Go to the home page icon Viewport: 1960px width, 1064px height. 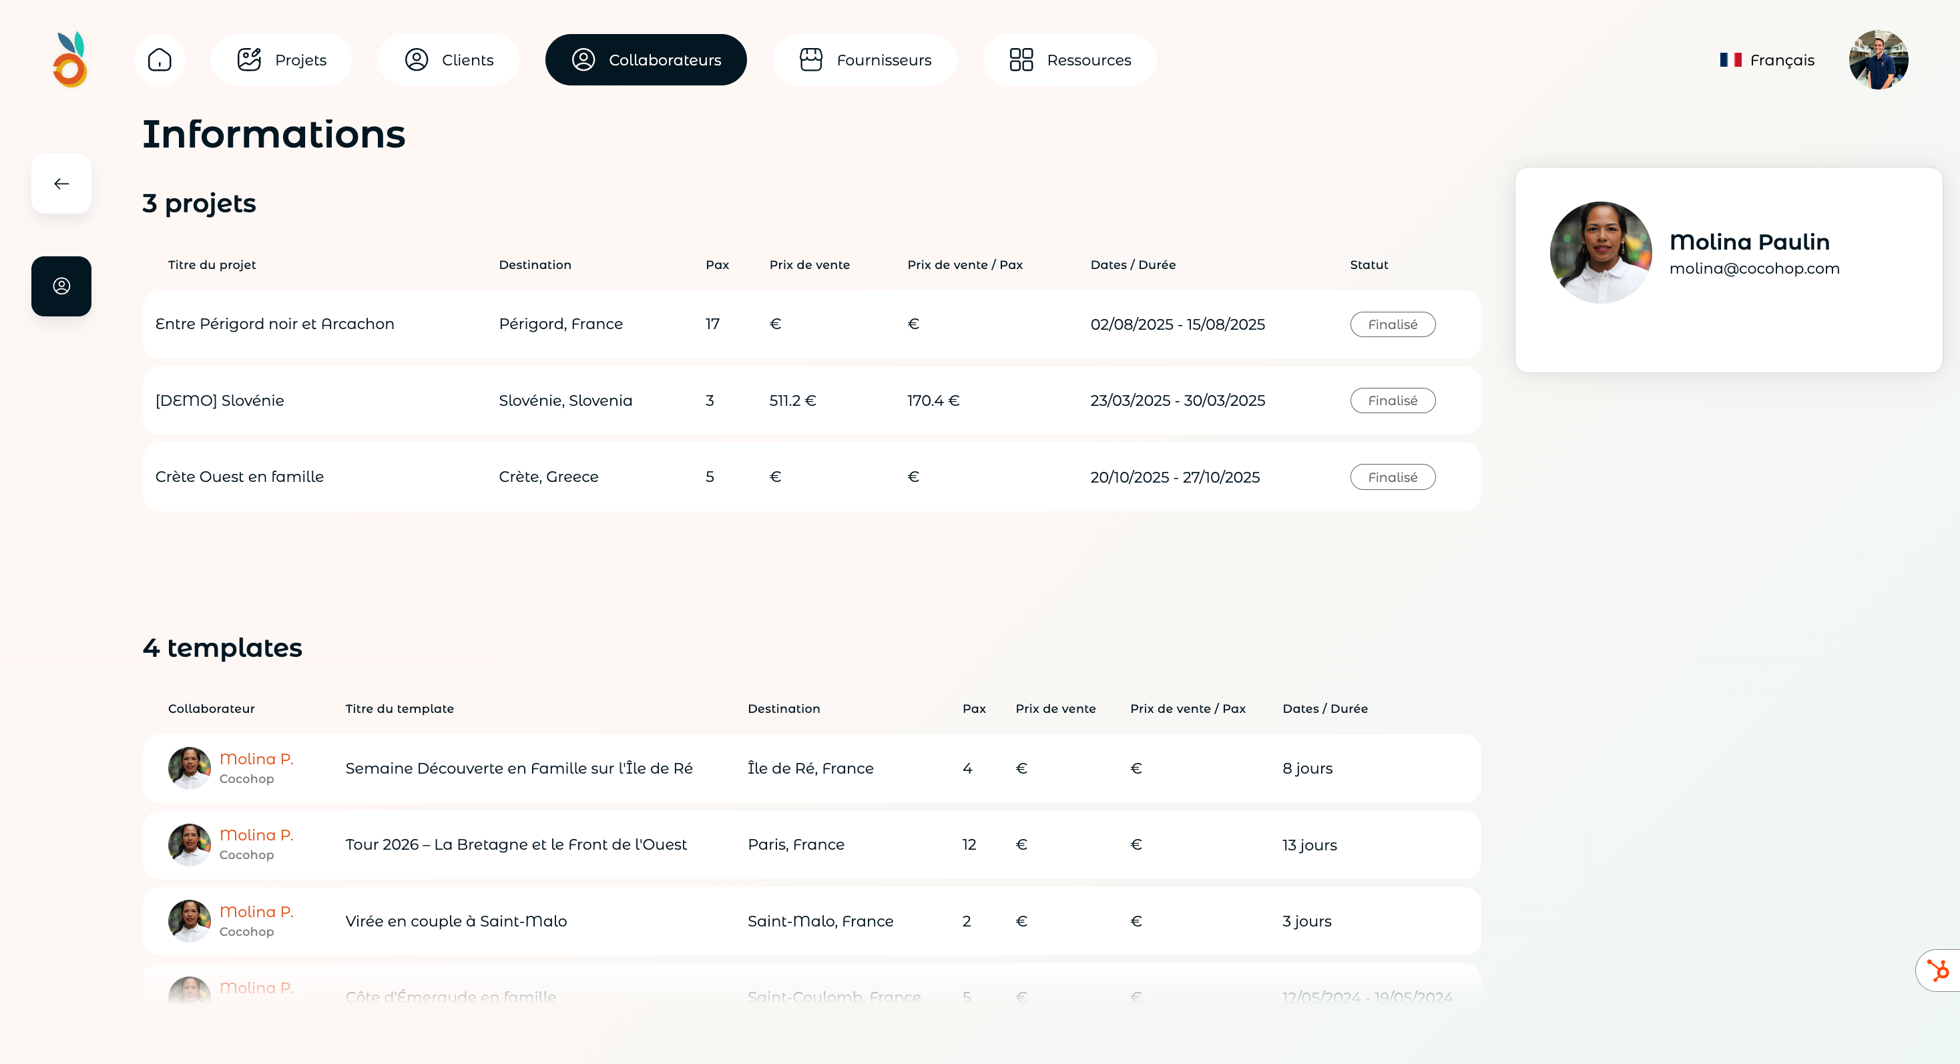(160, 59)
